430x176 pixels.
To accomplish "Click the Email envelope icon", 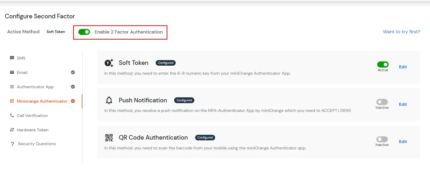I will (x=12, y=72).
